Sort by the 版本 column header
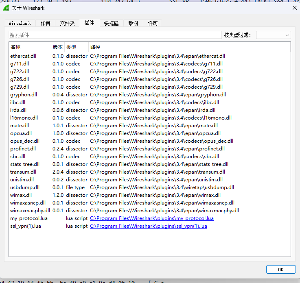Image resolution: width=300 pixels, height=283 pixels. pos(58,47)
